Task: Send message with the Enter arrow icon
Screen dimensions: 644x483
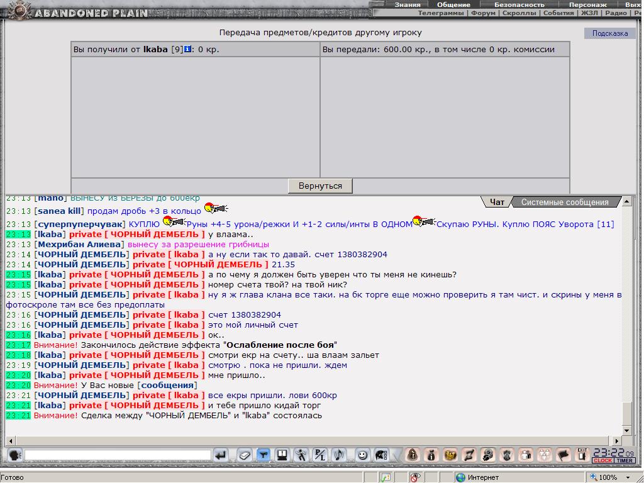Action: pos(221,455)
